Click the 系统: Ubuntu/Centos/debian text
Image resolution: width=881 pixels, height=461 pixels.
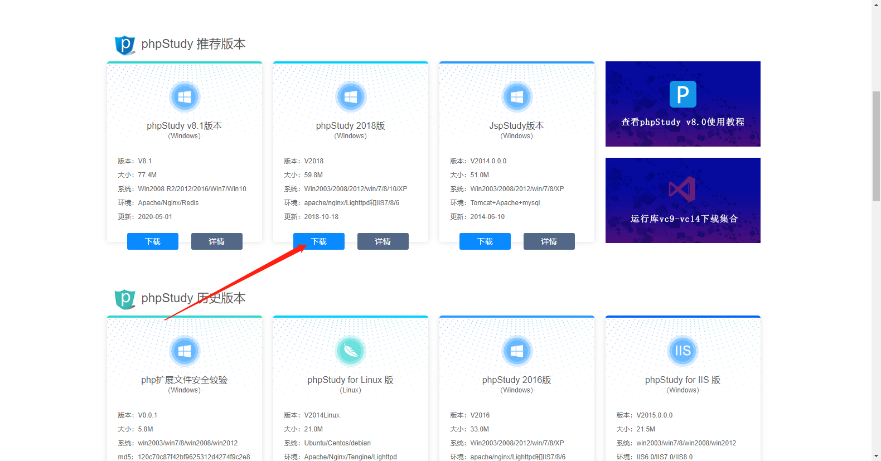pos(327,443)
